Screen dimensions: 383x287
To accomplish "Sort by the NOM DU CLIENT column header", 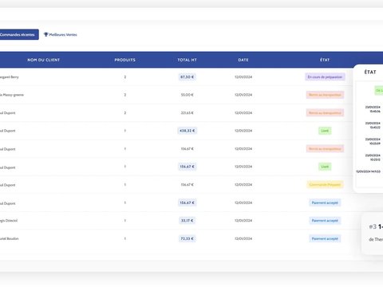I will coord(44,60).
